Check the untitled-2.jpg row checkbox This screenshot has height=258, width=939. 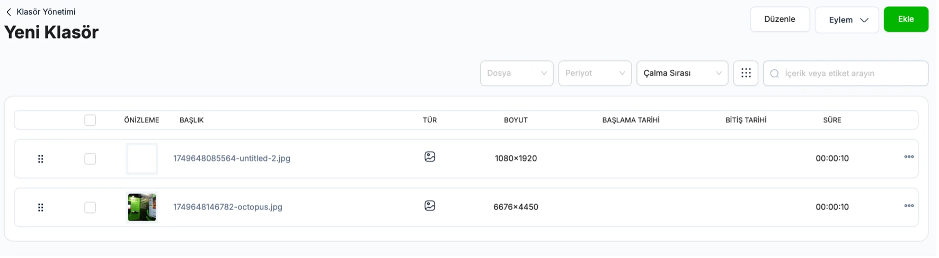point(90,159)
